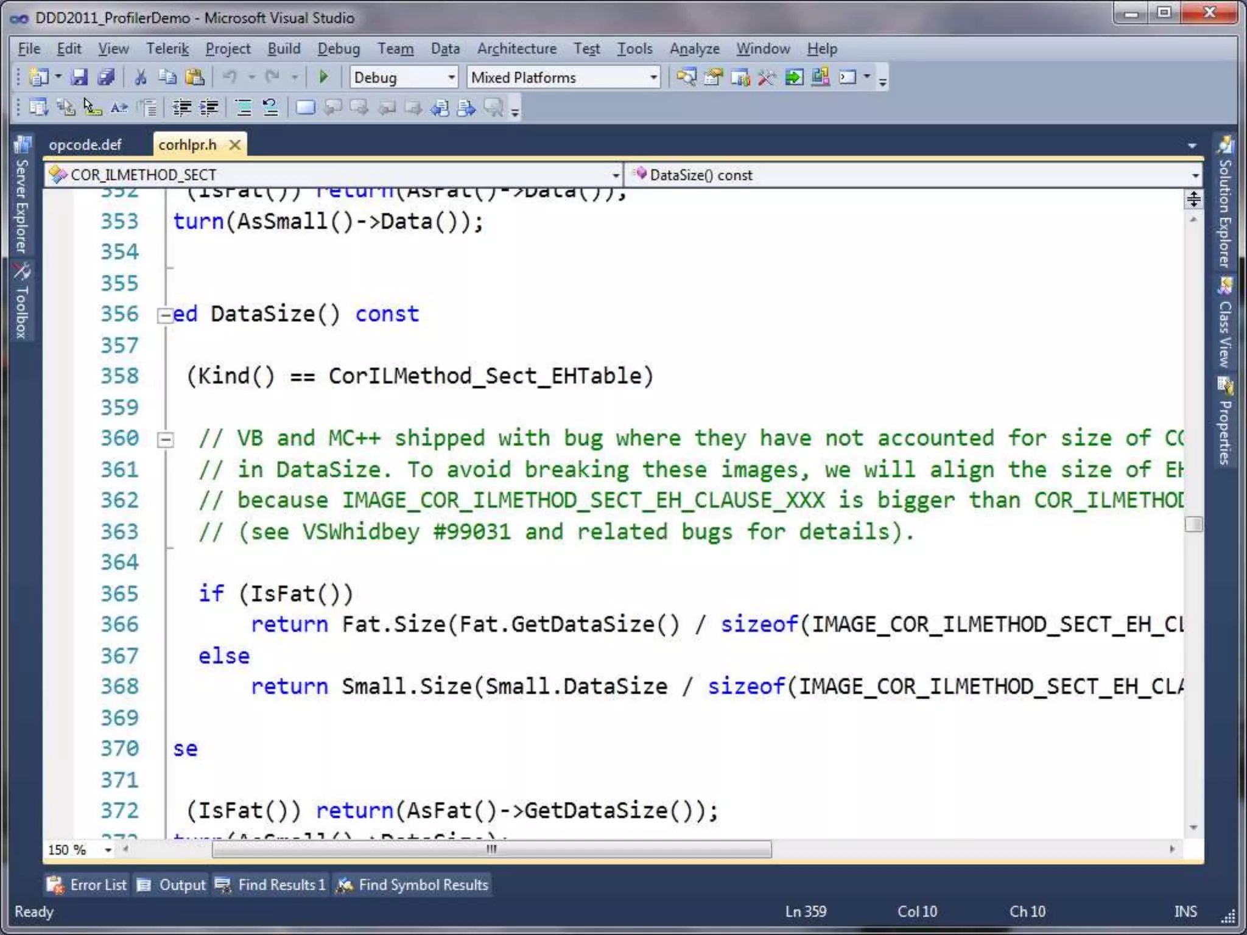
Task: Open the Command Window toolbar icon
Action: (x=848, y=77)
